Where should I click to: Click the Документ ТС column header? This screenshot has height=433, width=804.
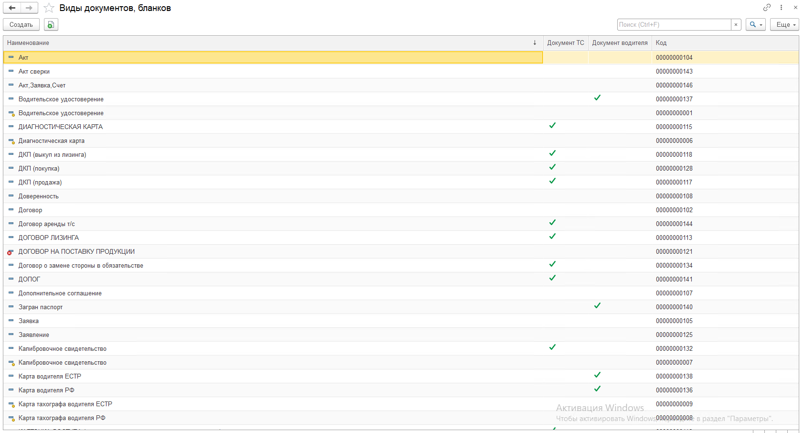pos(565,43)
